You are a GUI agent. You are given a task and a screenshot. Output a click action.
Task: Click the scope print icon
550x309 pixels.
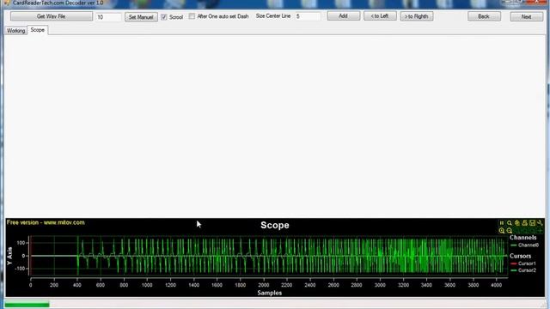tap(525, 223)
